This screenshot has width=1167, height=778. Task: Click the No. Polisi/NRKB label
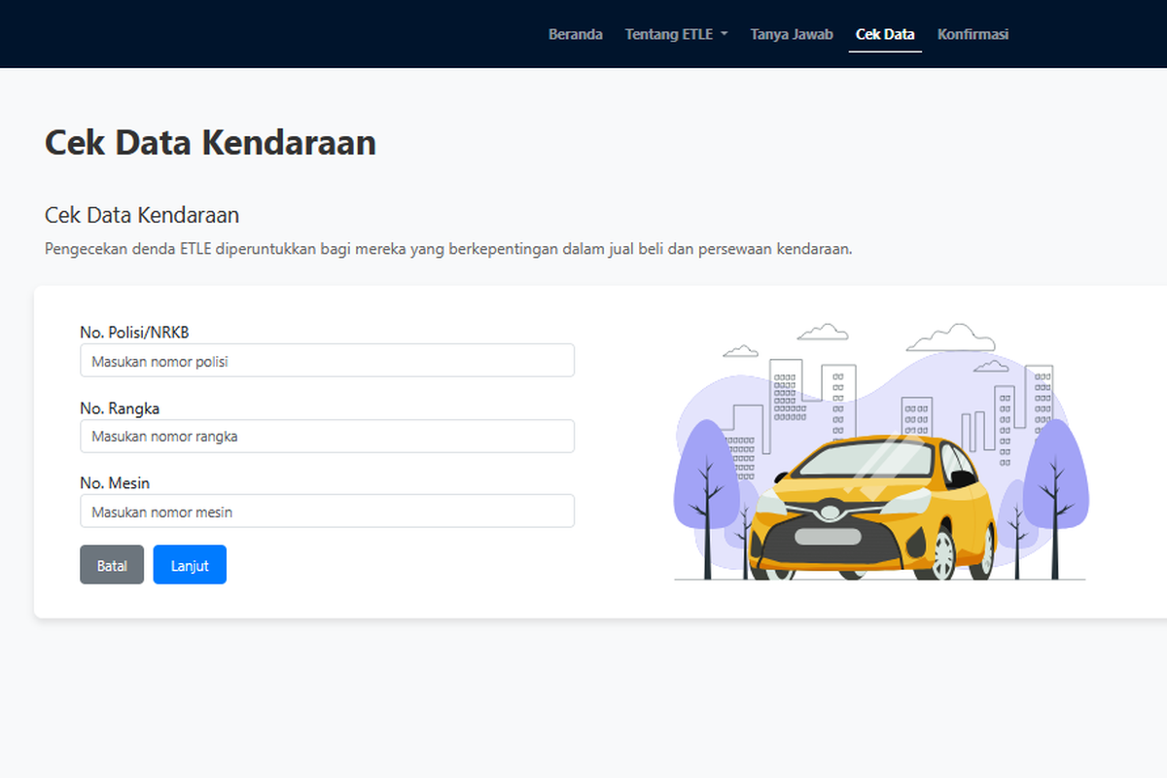pyautogui.click(x=133, y=332)
